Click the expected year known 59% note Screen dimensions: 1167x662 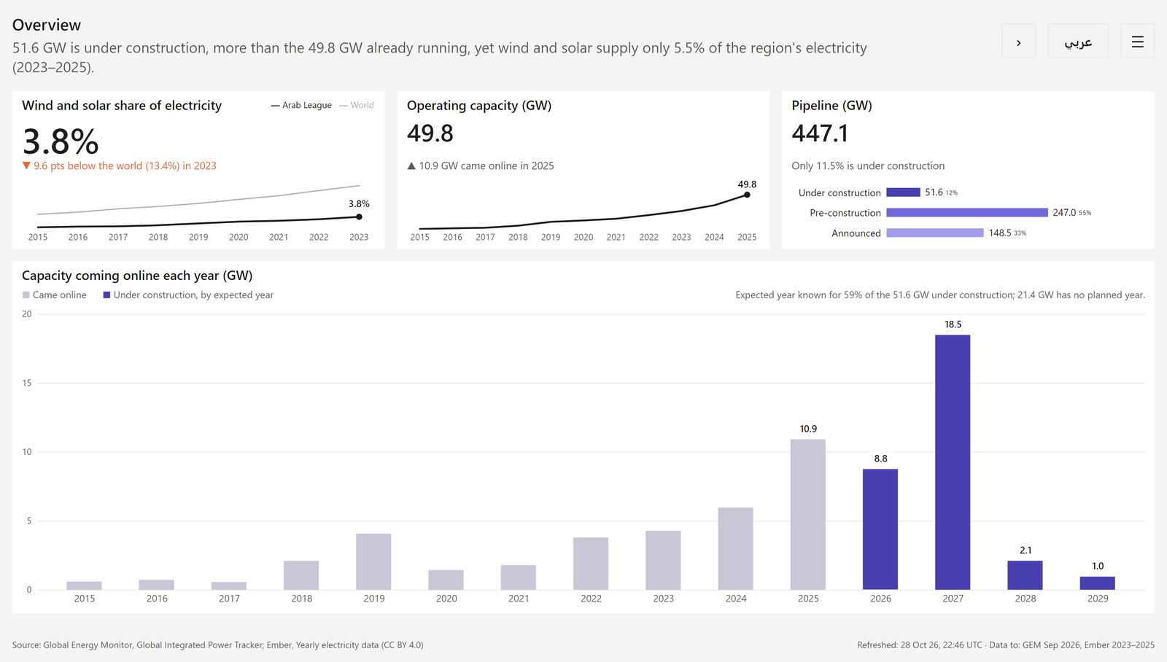940,295
